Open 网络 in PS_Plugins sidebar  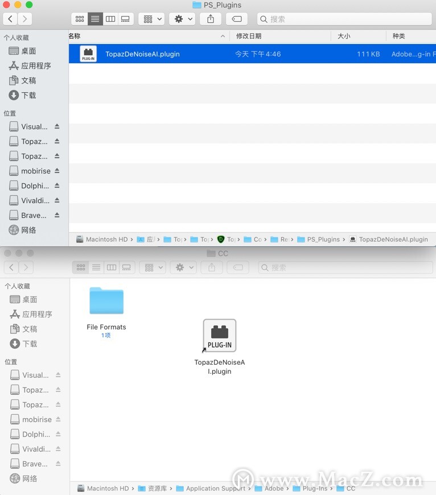point(22,230)
